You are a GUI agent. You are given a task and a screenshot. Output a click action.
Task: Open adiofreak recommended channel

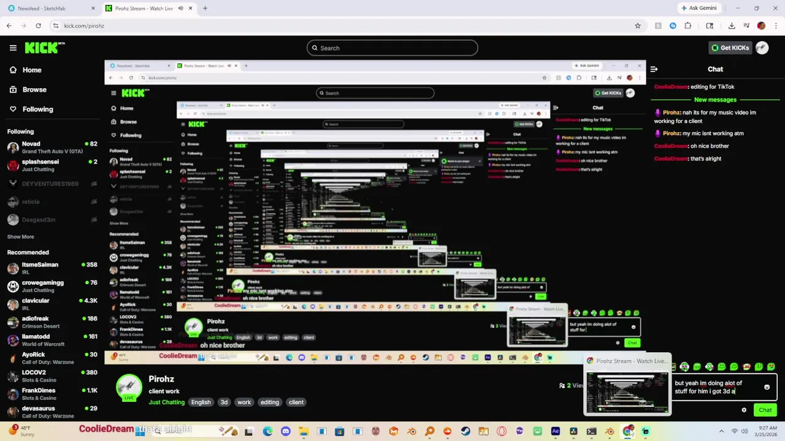point(52,322)
